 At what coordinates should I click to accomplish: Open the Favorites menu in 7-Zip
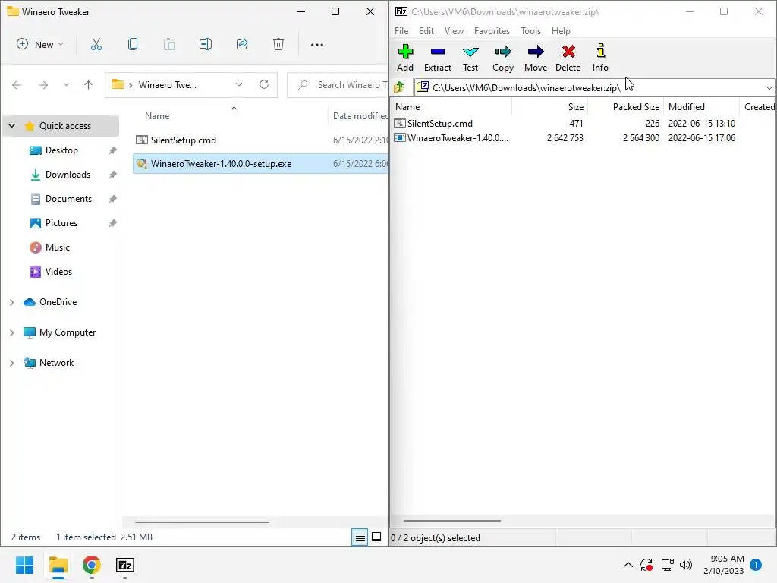pos(492,30)
